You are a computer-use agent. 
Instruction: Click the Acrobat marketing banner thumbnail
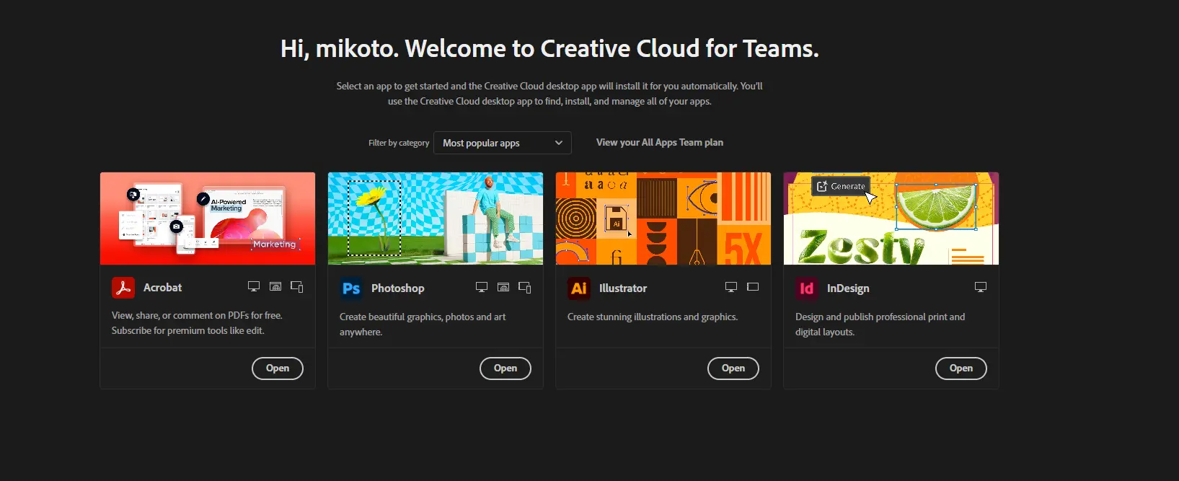coord(208,219)
